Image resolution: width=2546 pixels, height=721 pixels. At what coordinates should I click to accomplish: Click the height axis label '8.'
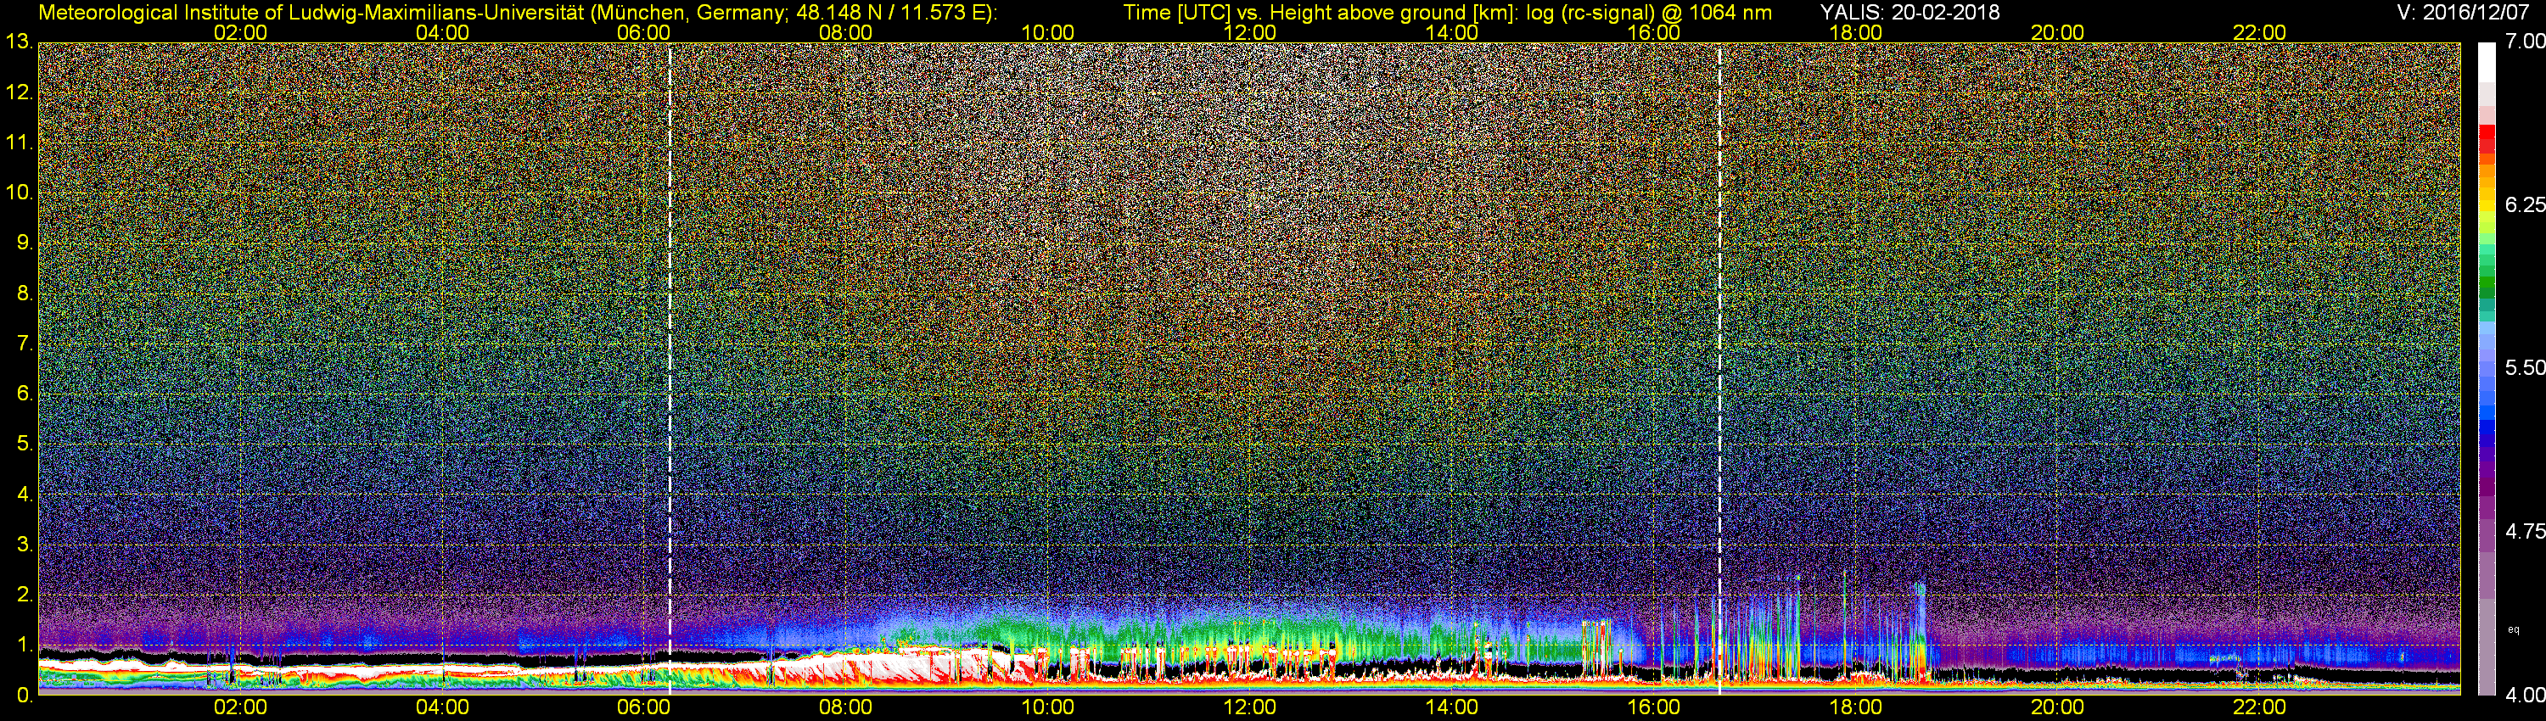pos(25,293)
